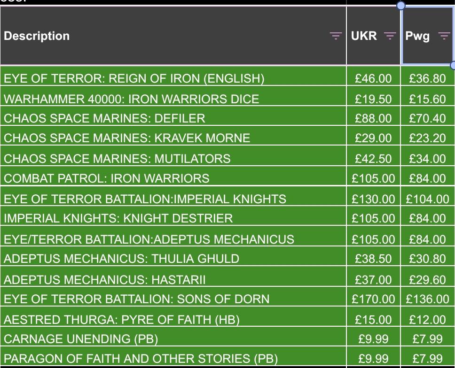Select the IRON WARRIORS DICE description cell
The height and width of the screenshot is (368, 455).
click(131, 99)
